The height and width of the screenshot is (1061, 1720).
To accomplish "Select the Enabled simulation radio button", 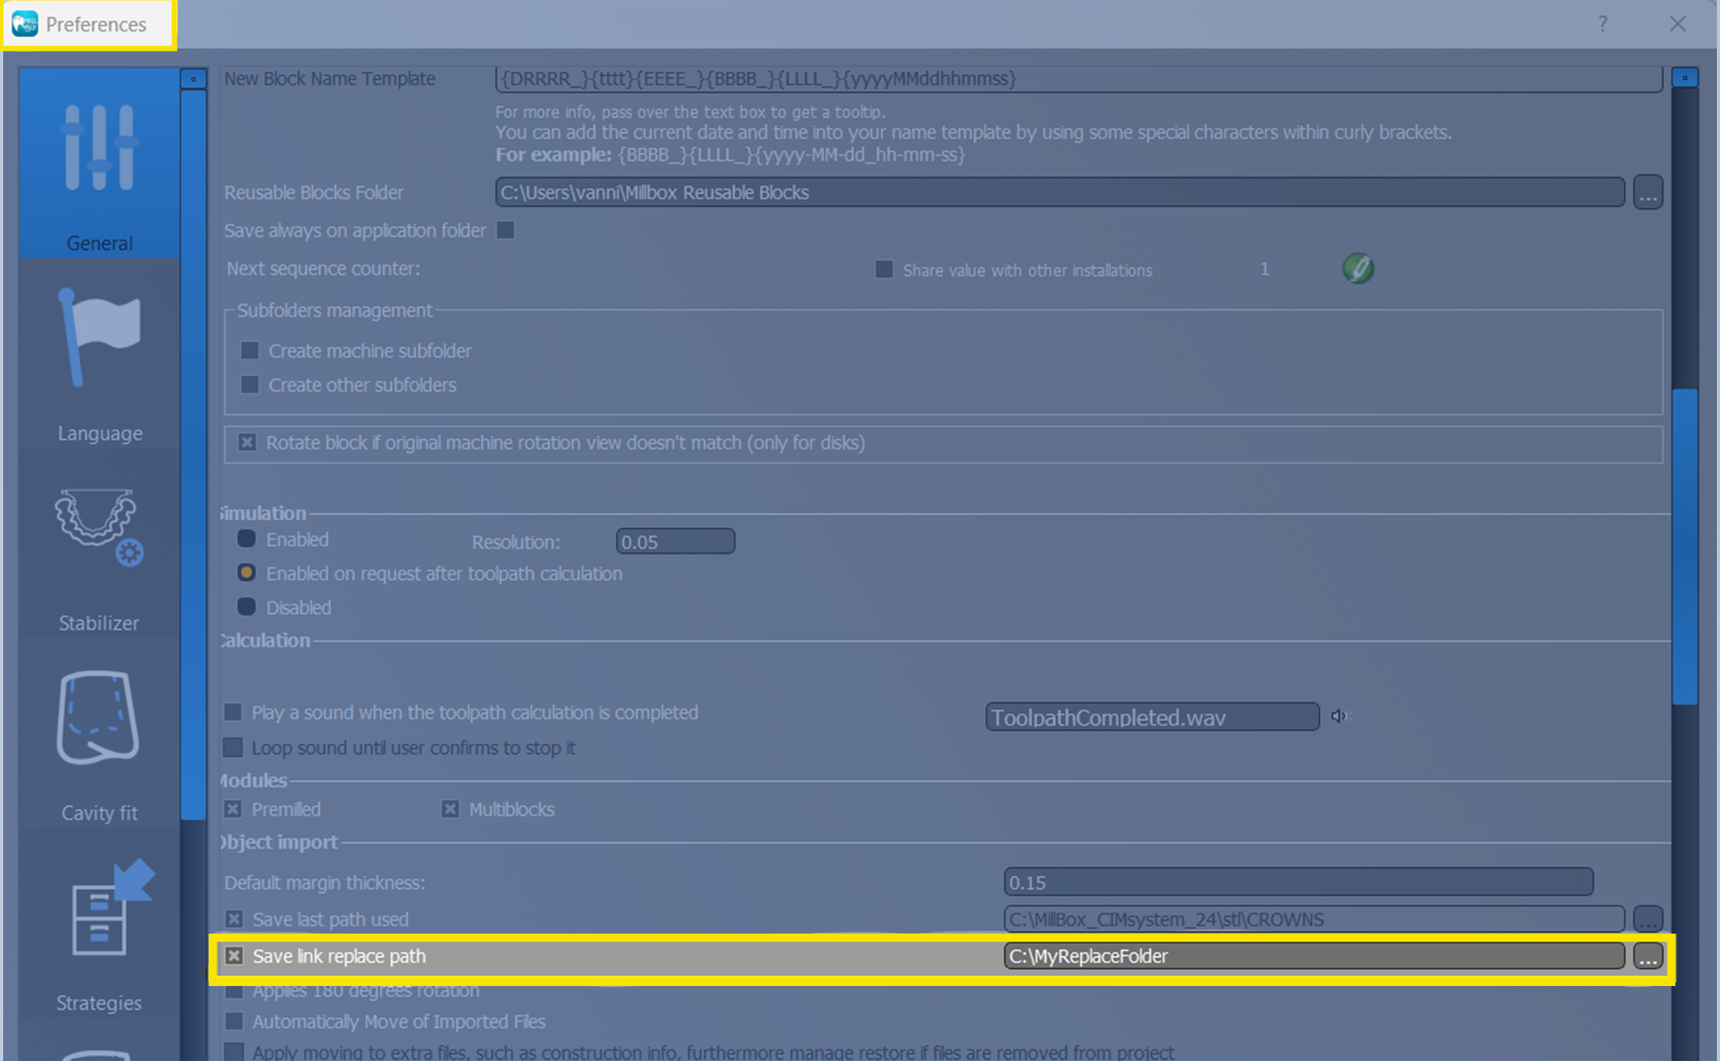I will click(x=246, y=539).
